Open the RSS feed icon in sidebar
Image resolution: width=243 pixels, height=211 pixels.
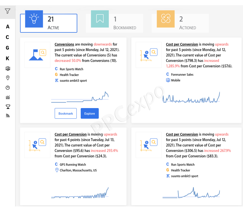click(x=8, y=116)
